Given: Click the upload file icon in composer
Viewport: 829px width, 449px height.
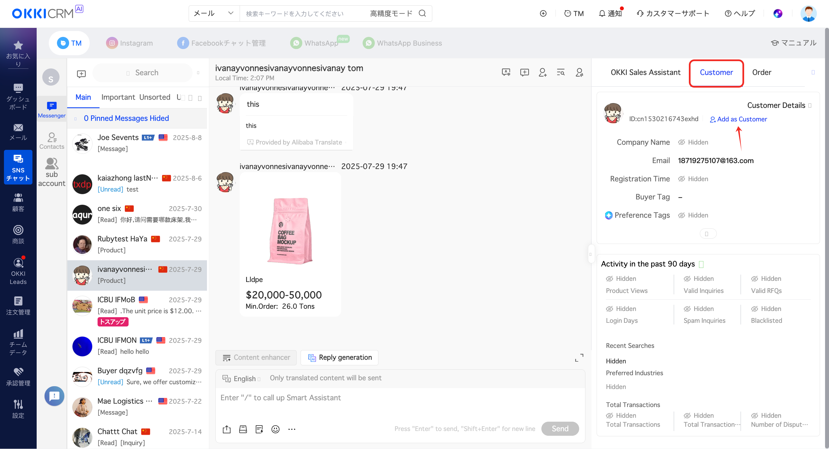Looking at the screenshot, I should pyautogui.click(x=226, y=429).
